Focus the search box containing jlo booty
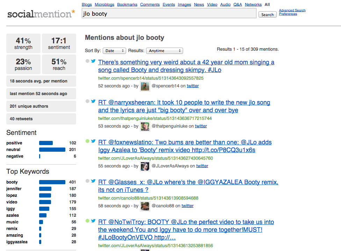The image size is (341, 251). 169,14
